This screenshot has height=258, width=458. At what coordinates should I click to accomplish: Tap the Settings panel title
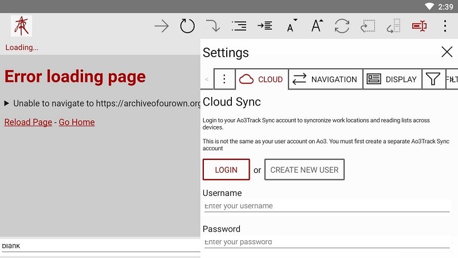[226, 53]
